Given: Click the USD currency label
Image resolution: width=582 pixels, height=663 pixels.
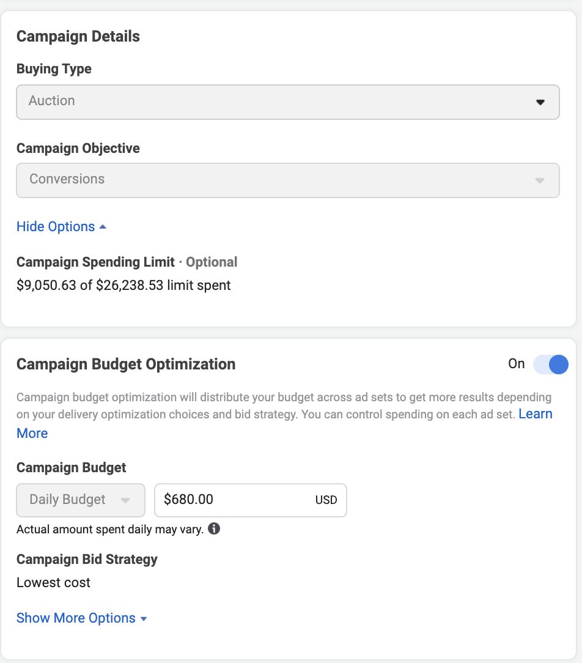Looking at the screenshot, I should [326, 500].
